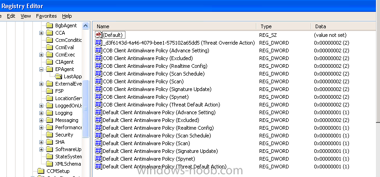
Task: Click the open LastApp folder icon
Action: tap(58, 76)
